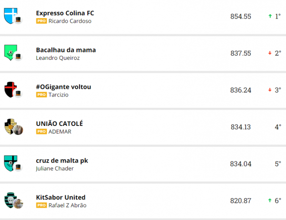This screenshot has height=220, width=286.
Task: Click UNIÃO CATOLÉ owner avatar photo
Action: 18,130
